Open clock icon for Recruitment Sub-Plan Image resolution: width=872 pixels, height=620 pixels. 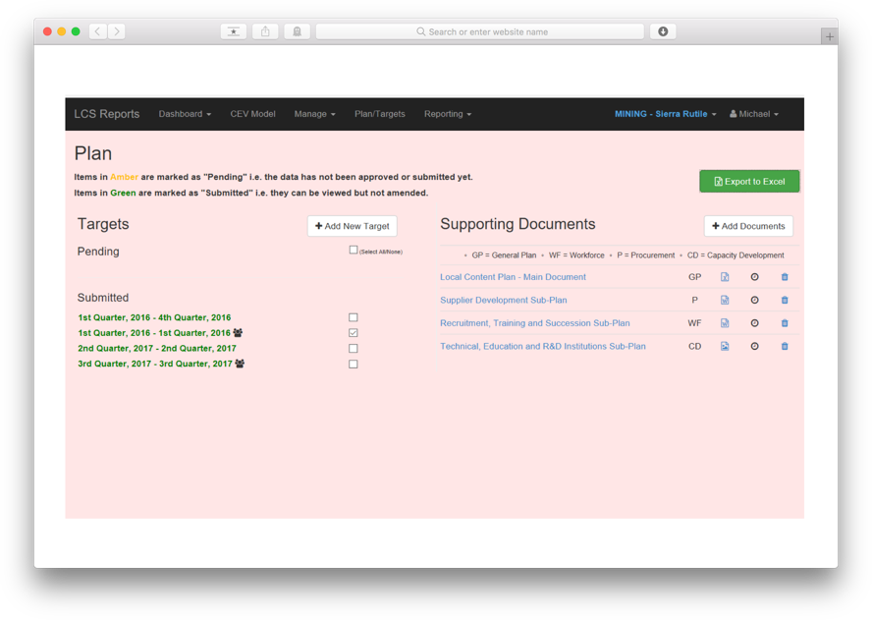pyautogui.click(x=755, y=323)
